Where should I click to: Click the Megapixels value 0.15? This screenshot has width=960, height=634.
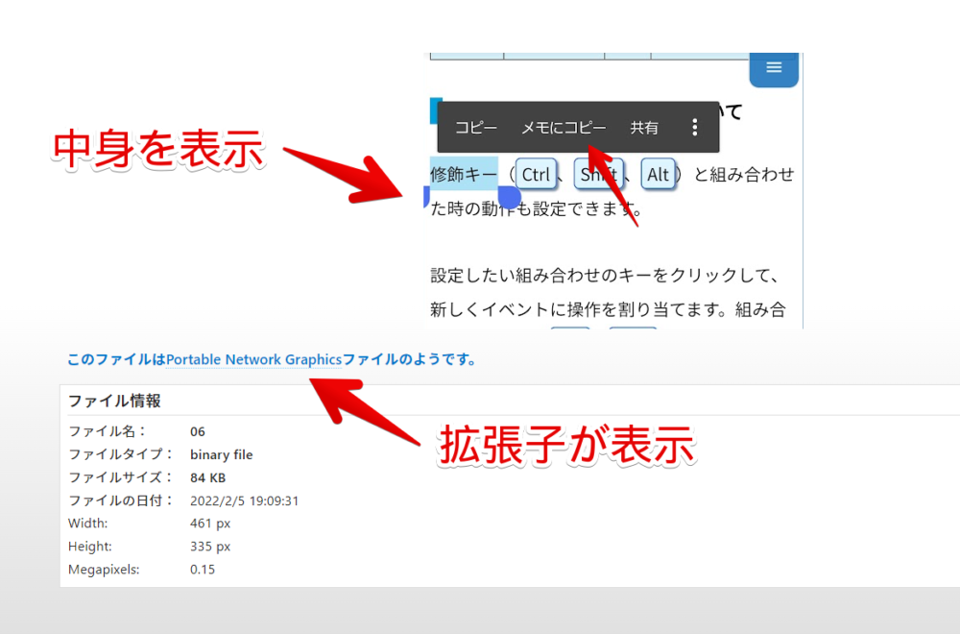(x=204, y=569)
